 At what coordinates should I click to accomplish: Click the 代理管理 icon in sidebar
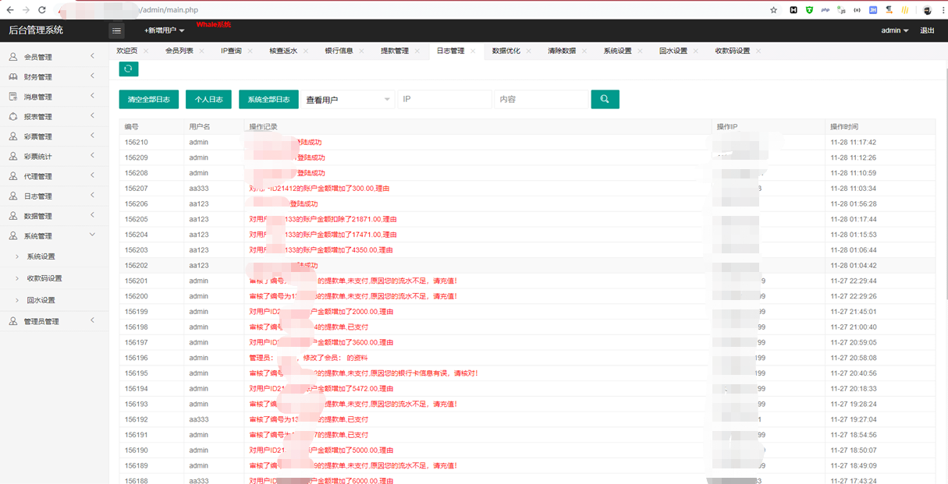[13, 176]
